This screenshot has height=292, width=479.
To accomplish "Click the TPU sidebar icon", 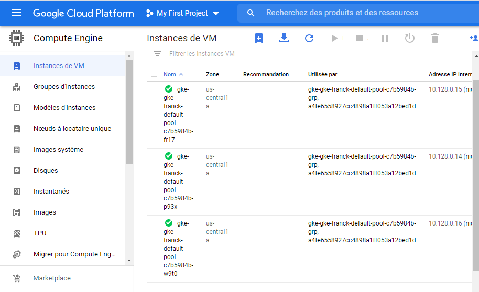I will [x=17, y=233].
